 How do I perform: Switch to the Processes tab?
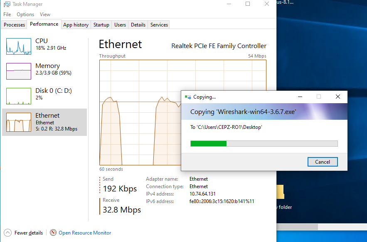tap(14, 25)
